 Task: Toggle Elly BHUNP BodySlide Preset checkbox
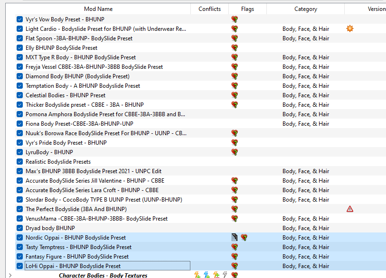(x=19, y=48)
